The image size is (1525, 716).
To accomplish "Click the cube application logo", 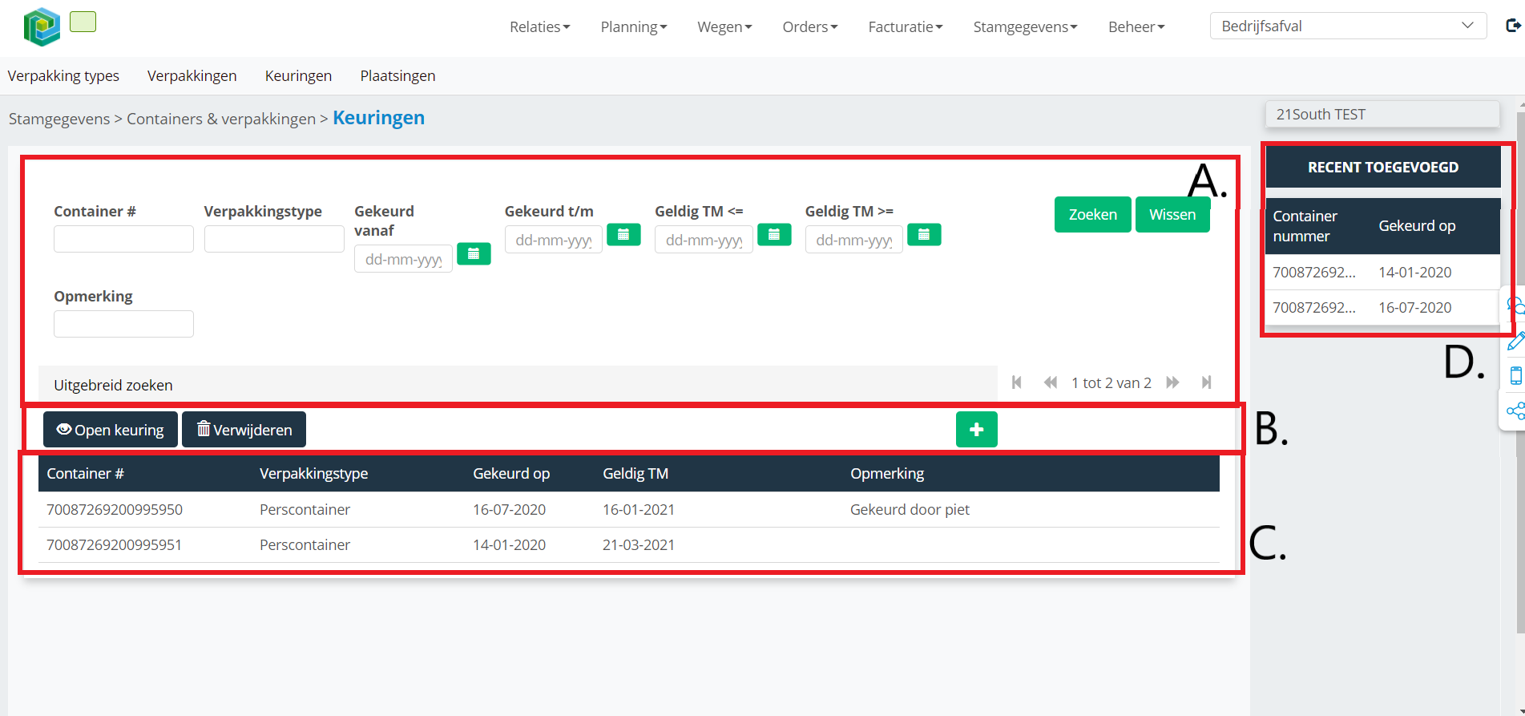I will [x=42, y=26].
